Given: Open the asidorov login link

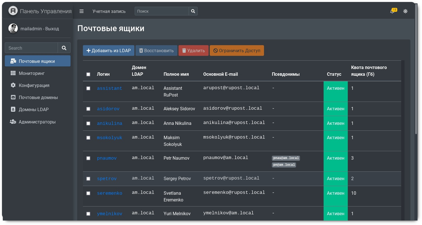Looking at the screenshot, I should coord(108,109).
